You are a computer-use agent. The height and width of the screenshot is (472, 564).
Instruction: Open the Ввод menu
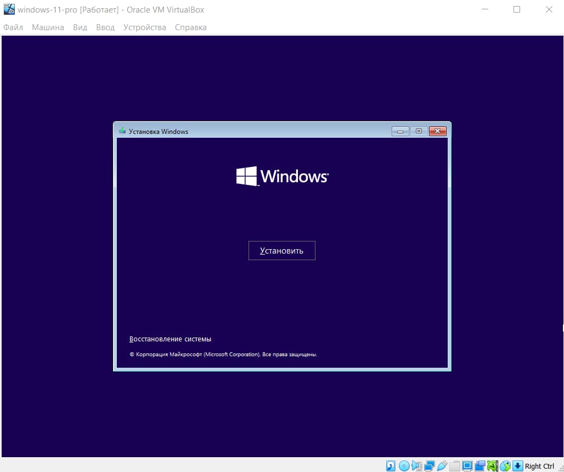[105, 27]
